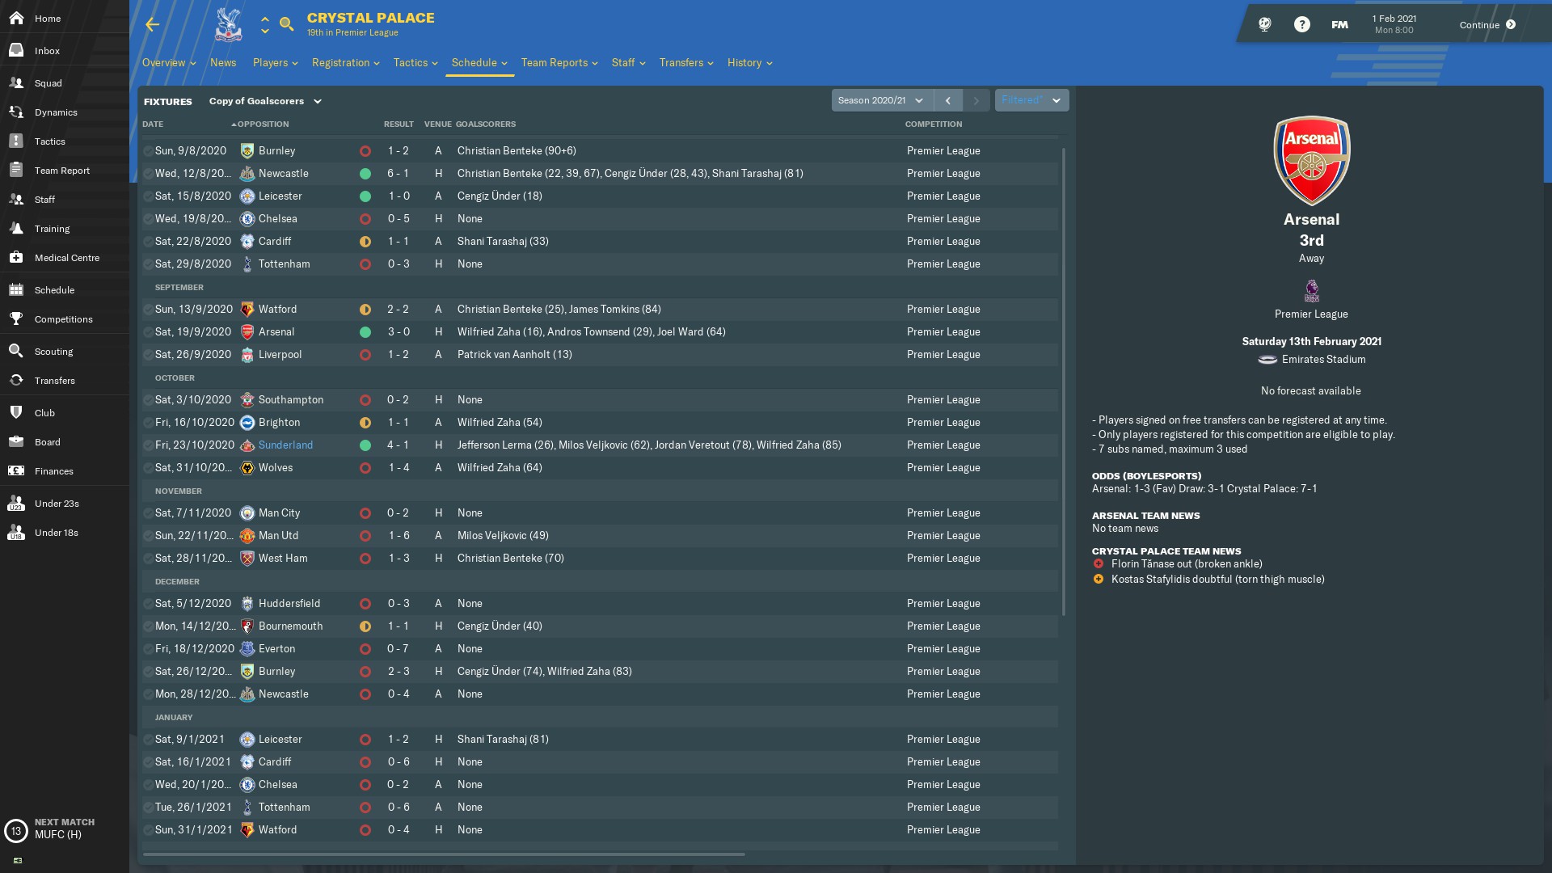The width and height of the screenshot is (1552, 873).
Task: Open the Filtered dropdown
Action: coord(1031,100)
